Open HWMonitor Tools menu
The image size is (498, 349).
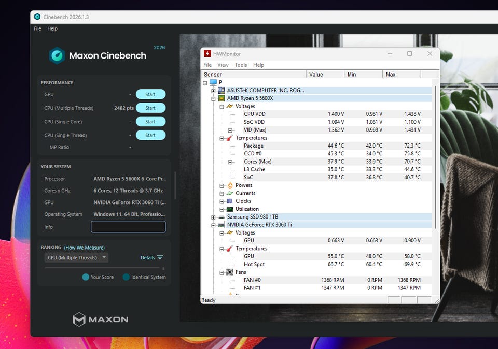tap(241, 65)
